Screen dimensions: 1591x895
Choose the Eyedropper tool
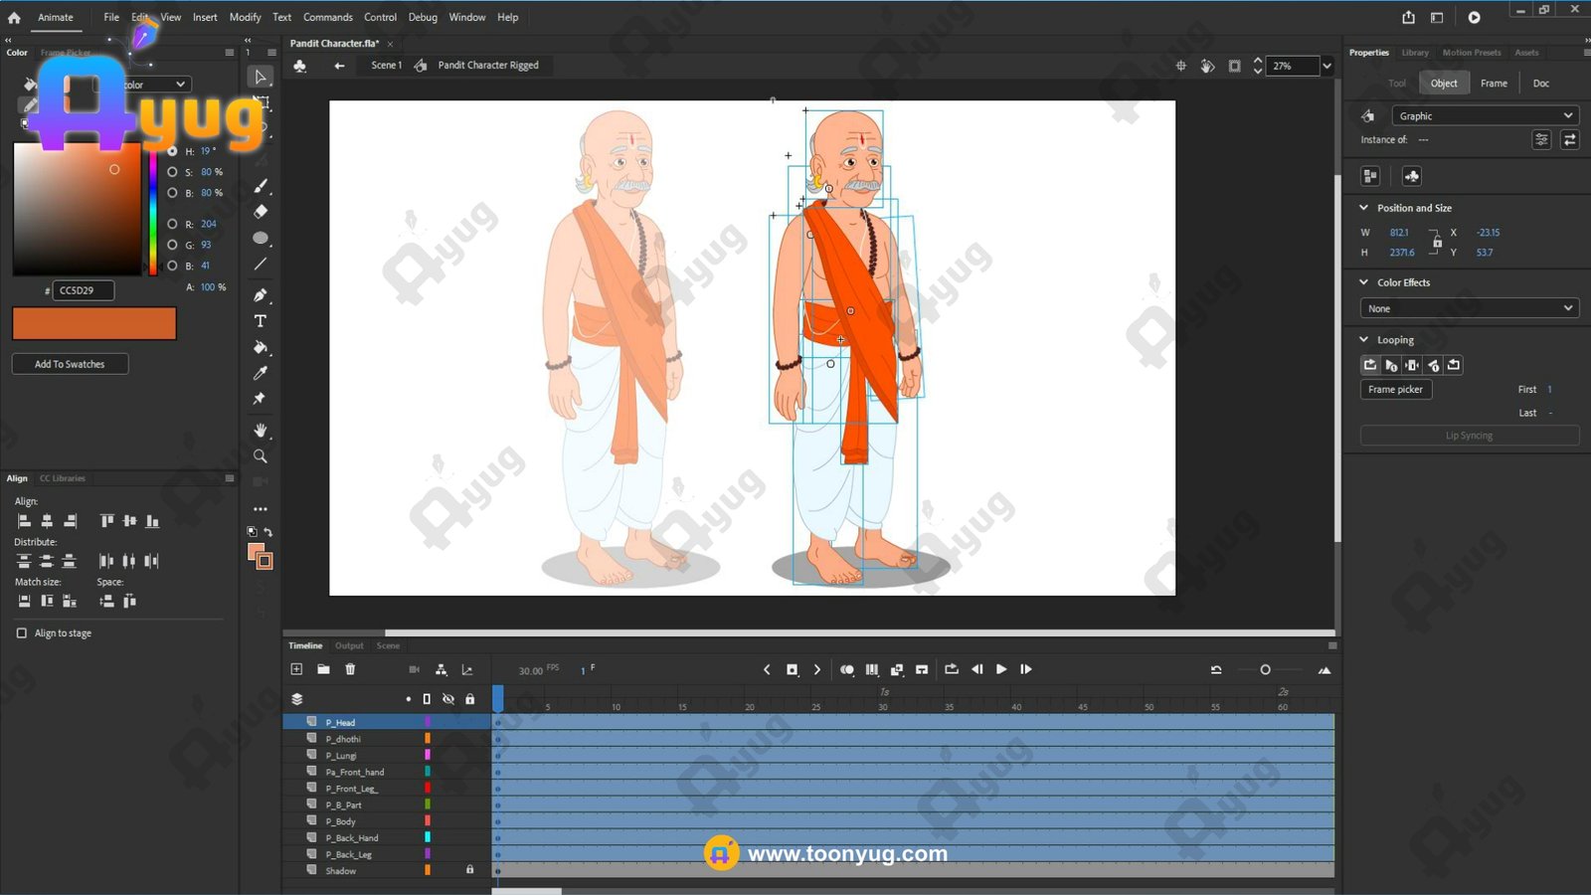(261, 373)
